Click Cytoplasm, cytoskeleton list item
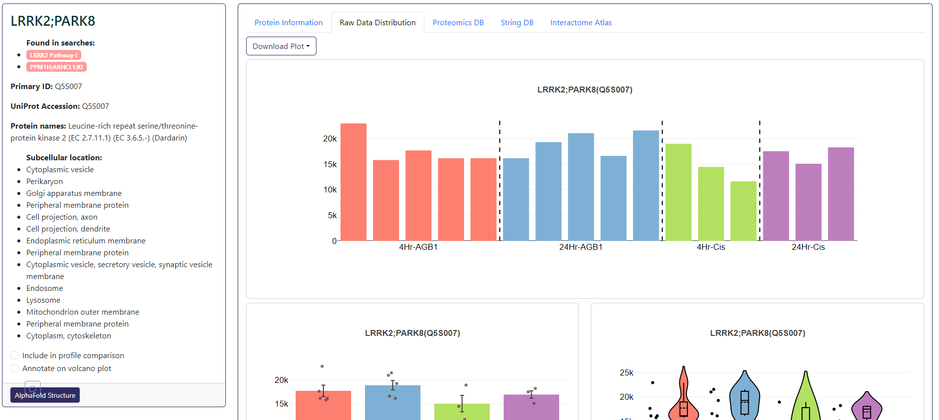This screenshot has height=420, width=939. [69, 336]
